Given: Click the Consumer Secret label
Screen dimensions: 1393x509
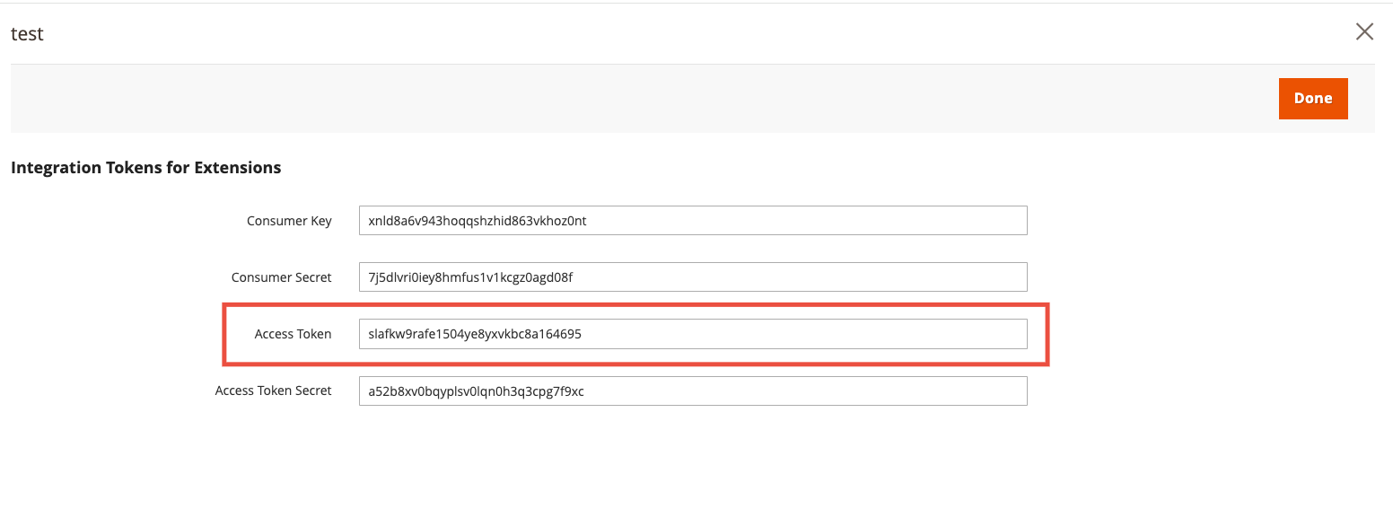Looking at the screenshot, I should tap(282, 277).
